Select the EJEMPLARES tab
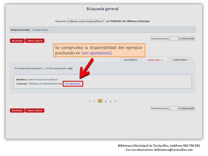Screen dimensions: 208x156 coord(155,60)
